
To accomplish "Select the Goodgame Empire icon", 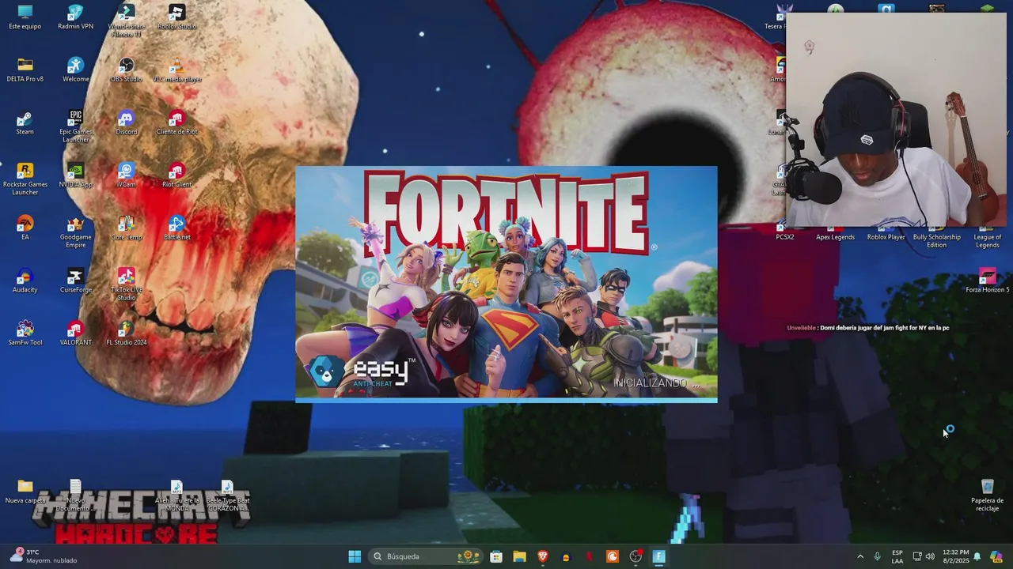I will pyautogui.click(x=75, y=232).
